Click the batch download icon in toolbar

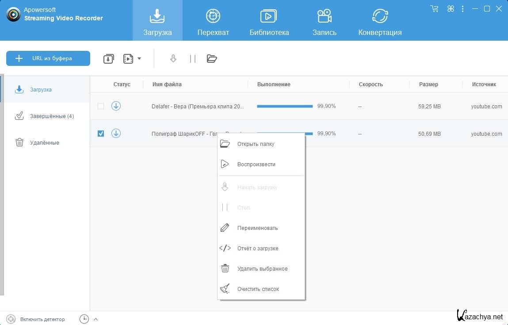(x=109, y=58)
